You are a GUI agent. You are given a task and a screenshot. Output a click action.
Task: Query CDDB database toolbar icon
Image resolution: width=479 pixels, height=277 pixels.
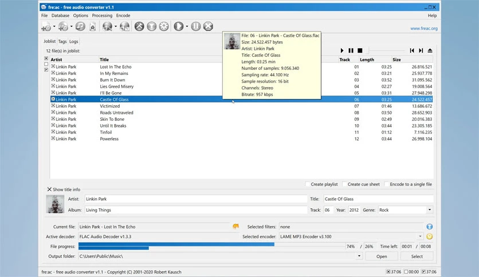[x=107, y=26]
